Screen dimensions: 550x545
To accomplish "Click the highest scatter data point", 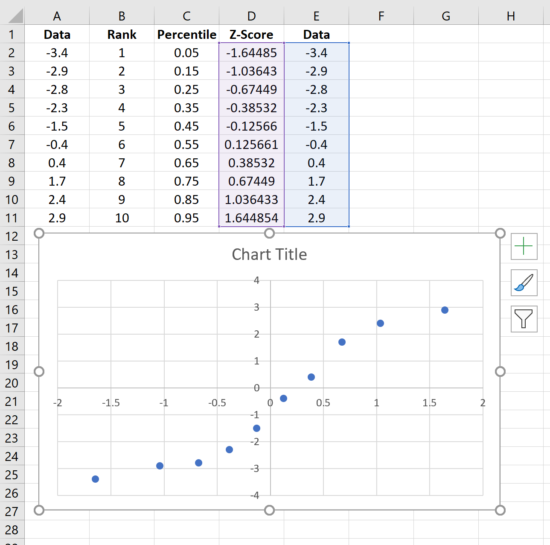I will point(445,310).
